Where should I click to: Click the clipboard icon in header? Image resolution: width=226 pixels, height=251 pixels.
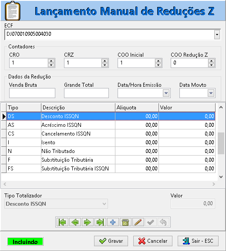coord(13,11)
